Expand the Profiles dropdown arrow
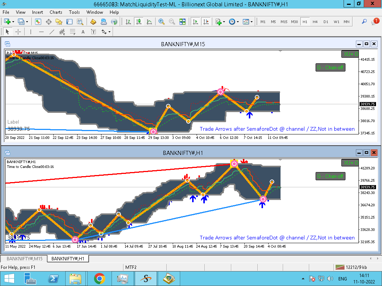The image size is (382, 286). [27, 22]
